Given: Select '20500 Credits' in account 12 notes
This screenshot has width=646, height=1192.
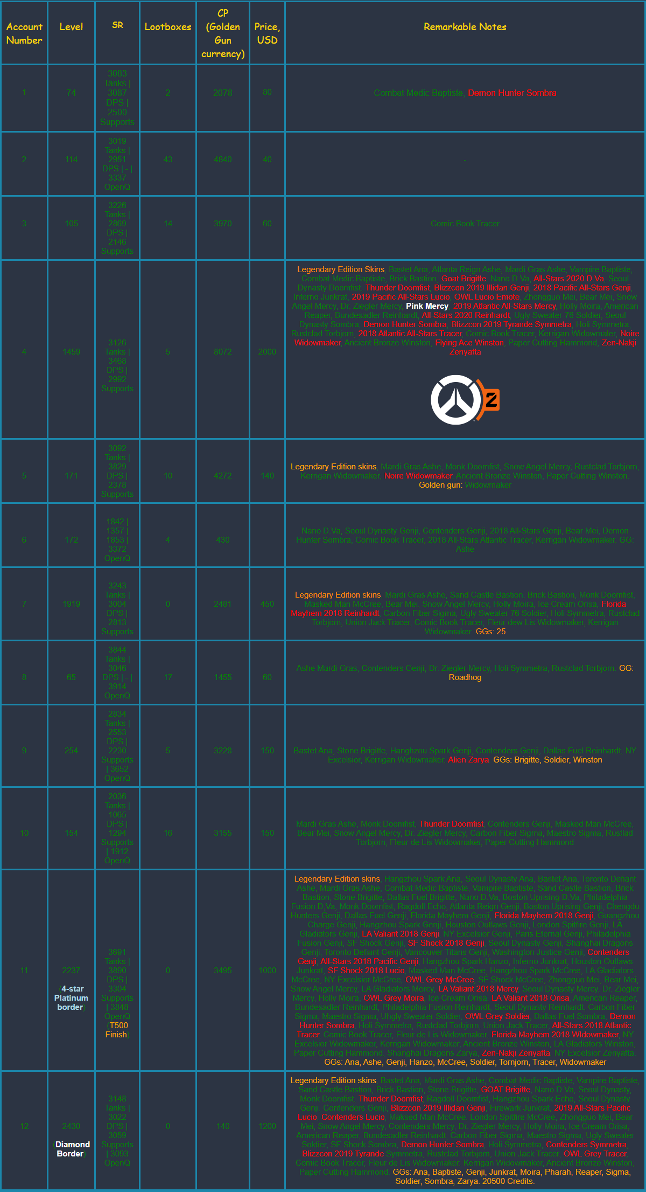Looking at the screenshot, I should coord(508,1181).
